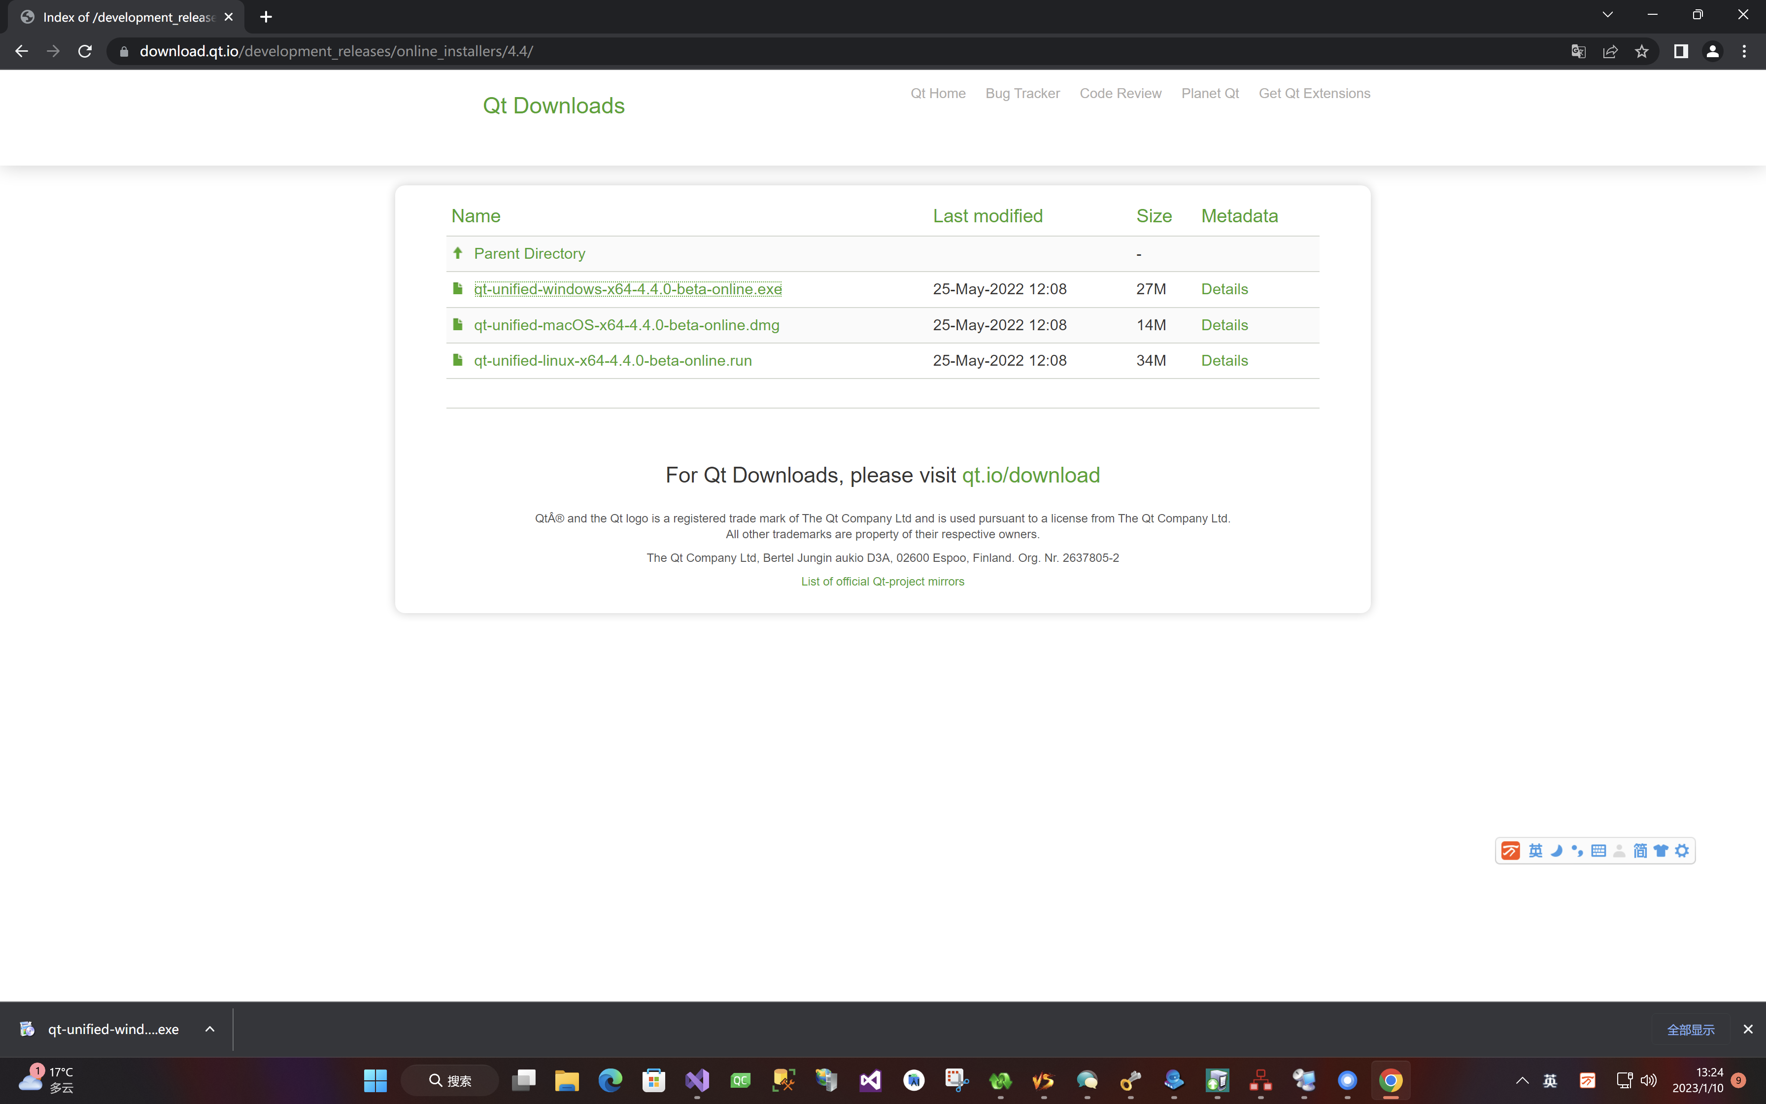The width and height of the screenshot is (1766, 1104).
Task: Click file icon beside macOS dmg
Action: pos(458,324)
